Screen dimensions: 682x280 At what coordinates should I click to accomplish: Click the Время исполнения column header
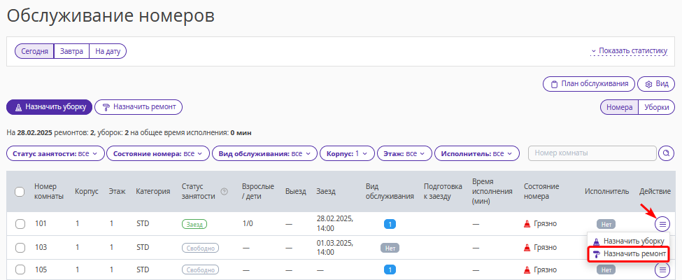pyautogui.click(x=492, y=191)
